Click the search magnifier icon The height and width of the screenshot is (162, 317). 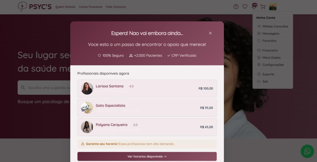point(23,88)
